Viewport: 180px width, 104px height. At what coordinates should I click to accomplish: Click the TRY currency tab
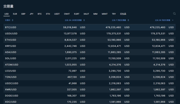[x=114, y=14]
